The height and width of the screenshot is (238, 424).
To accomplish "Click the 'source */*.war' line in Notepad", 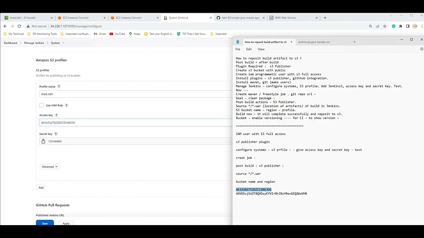I will click(248, 174).
